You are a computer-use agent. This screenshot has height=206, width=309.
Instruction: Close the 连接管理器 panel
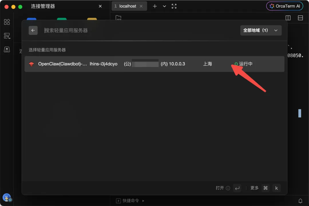pos(100,6)
